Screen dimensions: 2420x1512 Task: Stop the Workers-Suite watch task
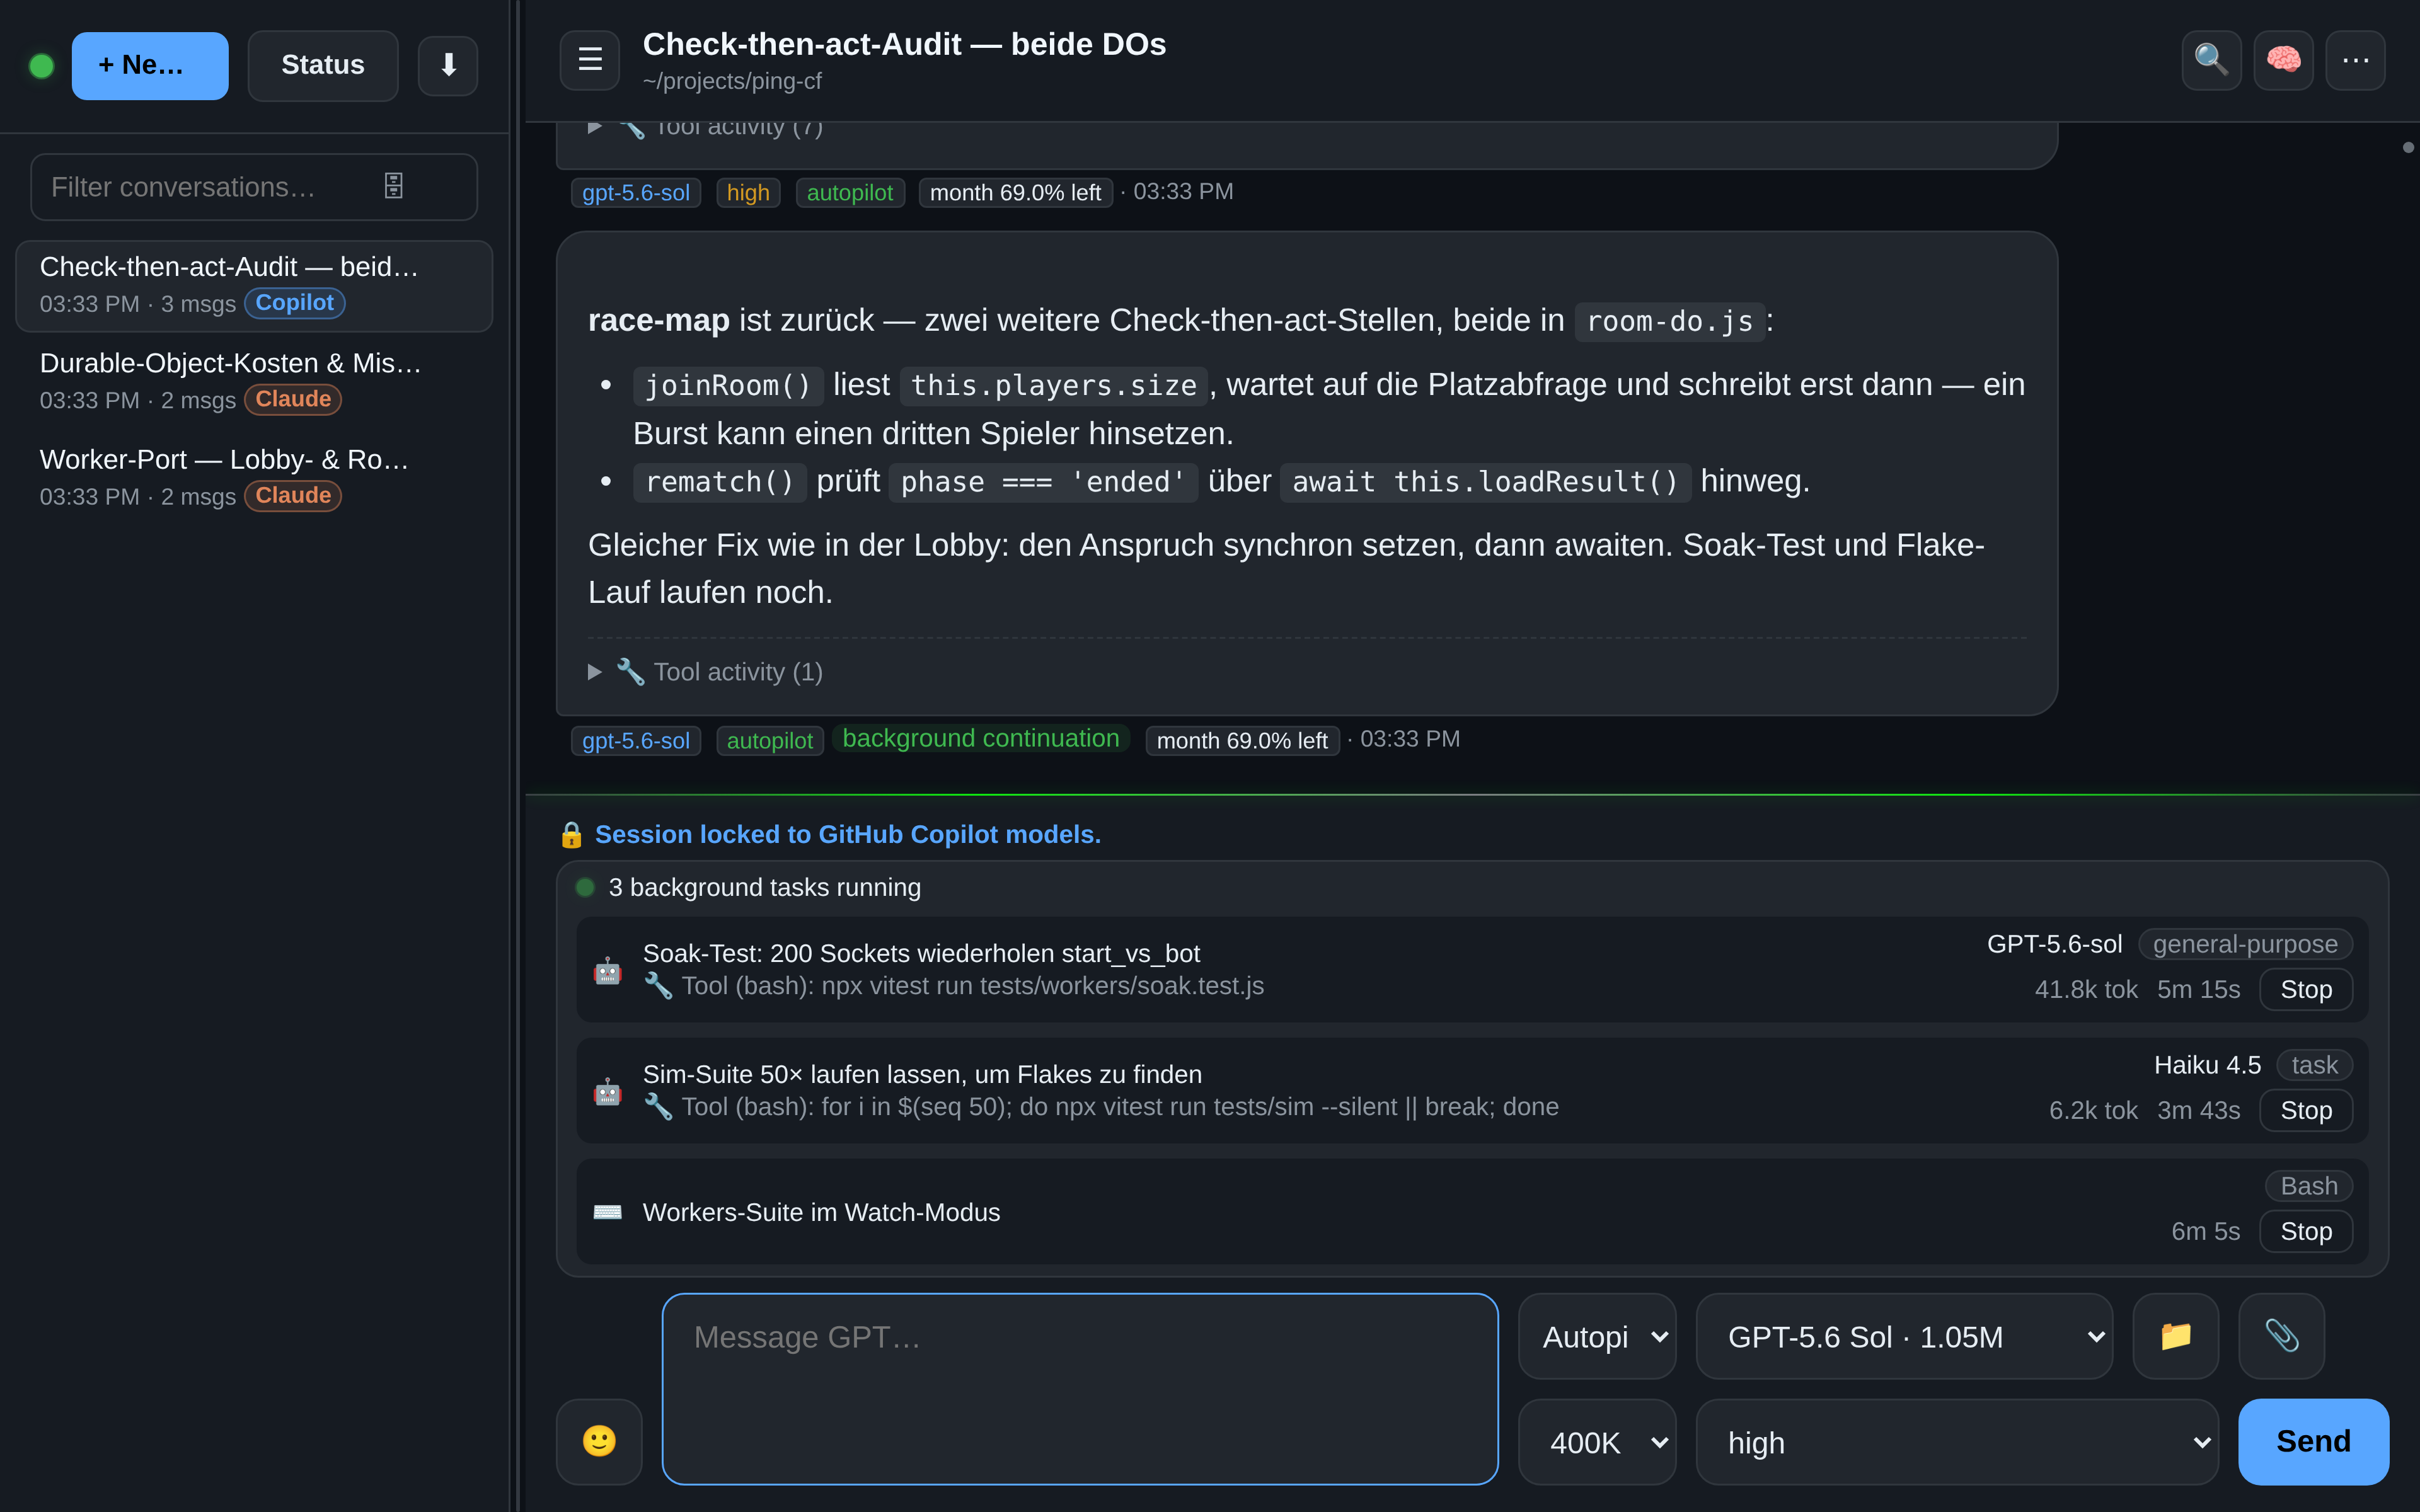2305,1231
